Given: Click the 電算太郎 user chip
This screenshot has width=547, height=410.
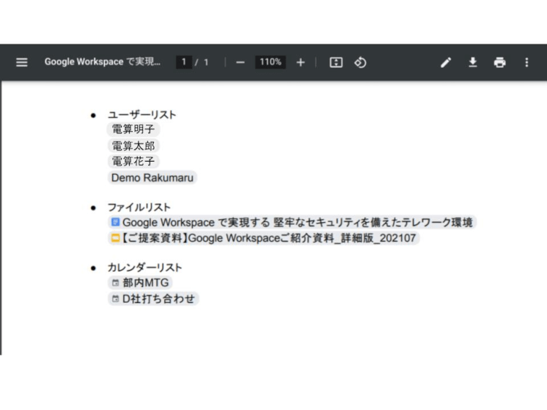Looking at the screenshot, I should pyautogui.click(x=133, y=146).
